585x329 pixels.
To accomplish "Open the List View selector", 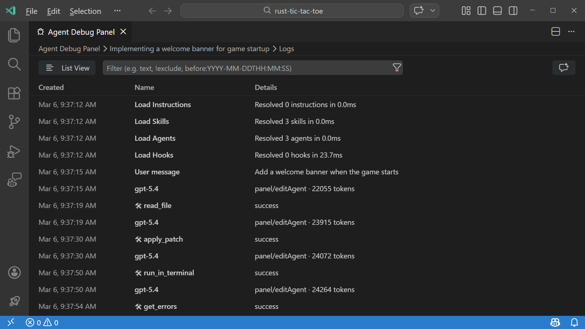I will click(67, 68).
